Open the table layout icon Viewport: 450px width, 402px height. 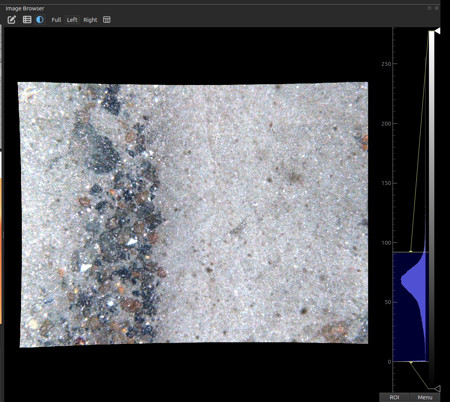[x=107, y=20]
